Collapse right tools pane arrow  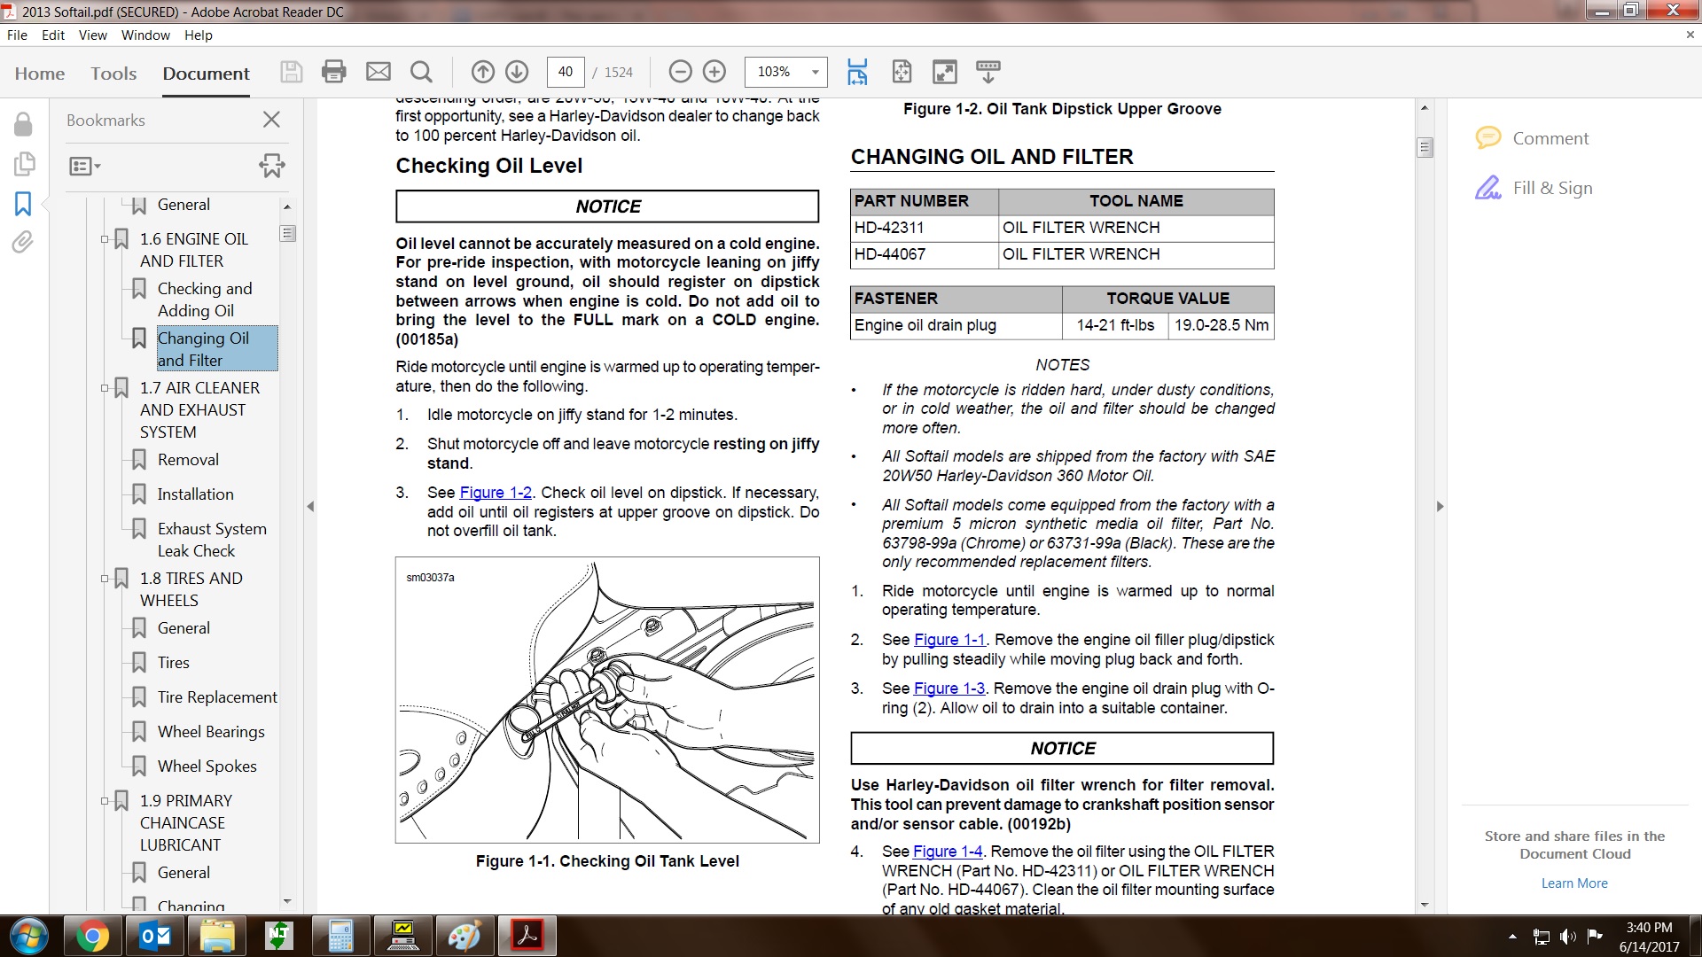tap(1440, 506)
